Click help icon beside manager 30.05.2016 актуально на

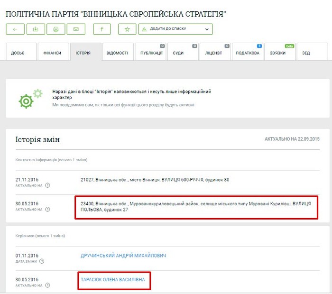coord(47,285)
